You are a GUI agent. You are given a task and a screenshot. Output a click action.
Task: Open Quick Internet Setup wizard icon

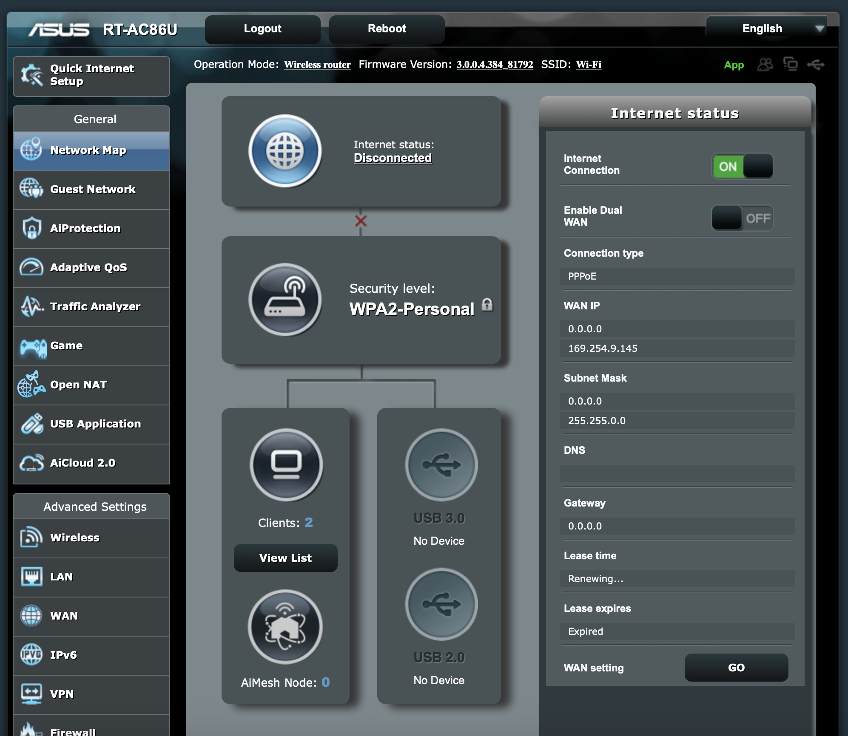32,75
